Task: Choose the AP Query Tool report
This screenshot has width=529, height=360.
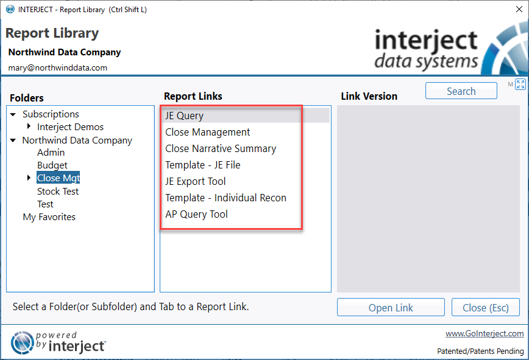Action: click(x=245, y=214)
